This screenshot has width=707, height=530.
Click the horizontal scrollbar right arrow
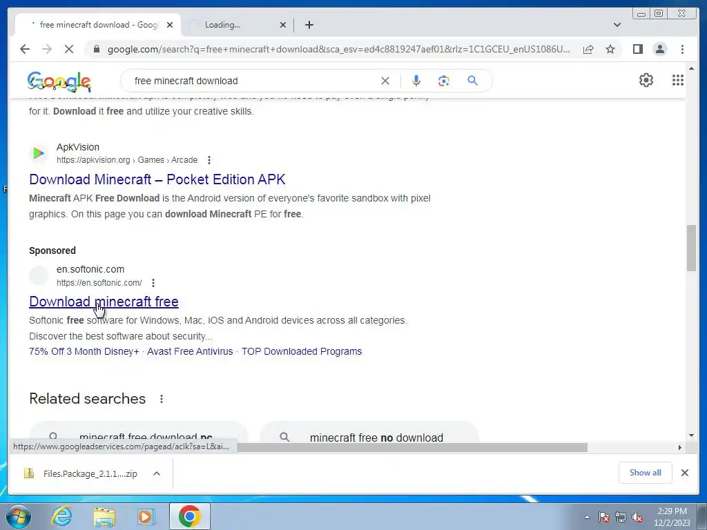pyautogui.click(x=680, y=447)
